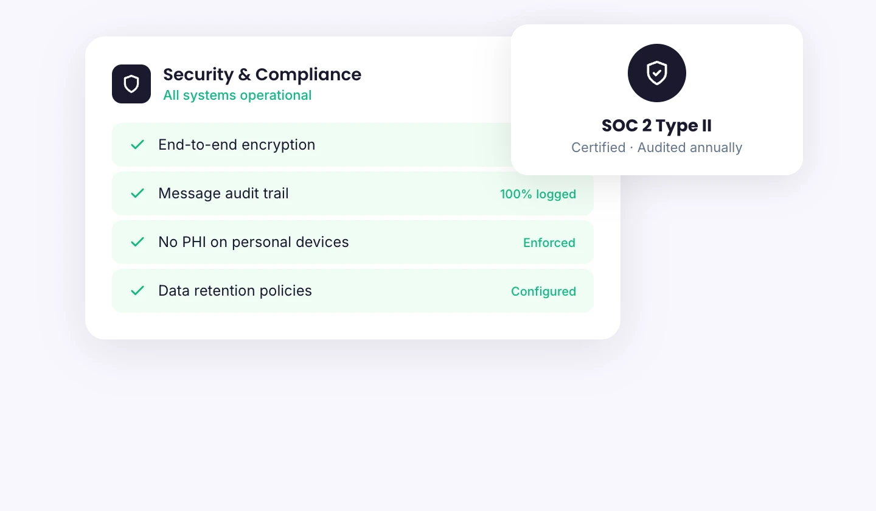Expand the Message audit trail row
This screenshot has width=876, height=511.
[353, 193]
